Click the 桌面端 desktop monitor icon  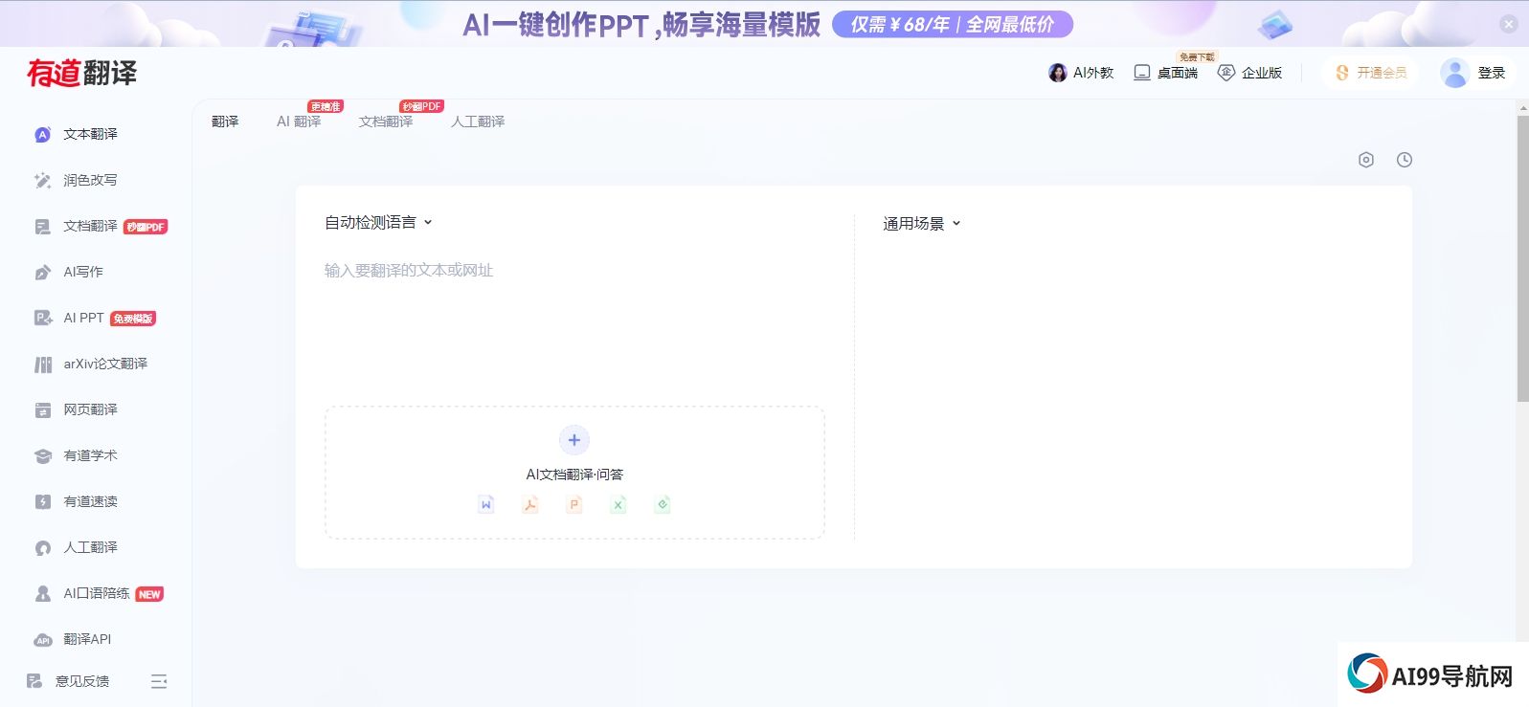click(1142, 73)
